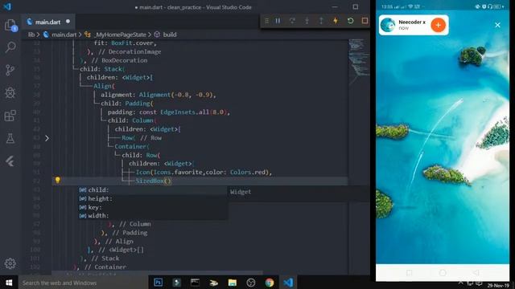Click _MyHomePageState in the breadcrumb
This screenshot has width=515, height=289.
[x=120, y=35]
